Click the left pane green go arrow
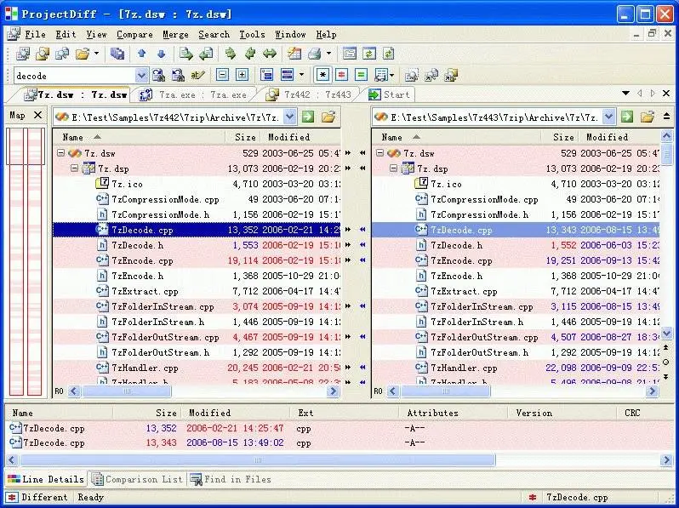The width and height of the screenshot is (679, 508). click(308, 117)
